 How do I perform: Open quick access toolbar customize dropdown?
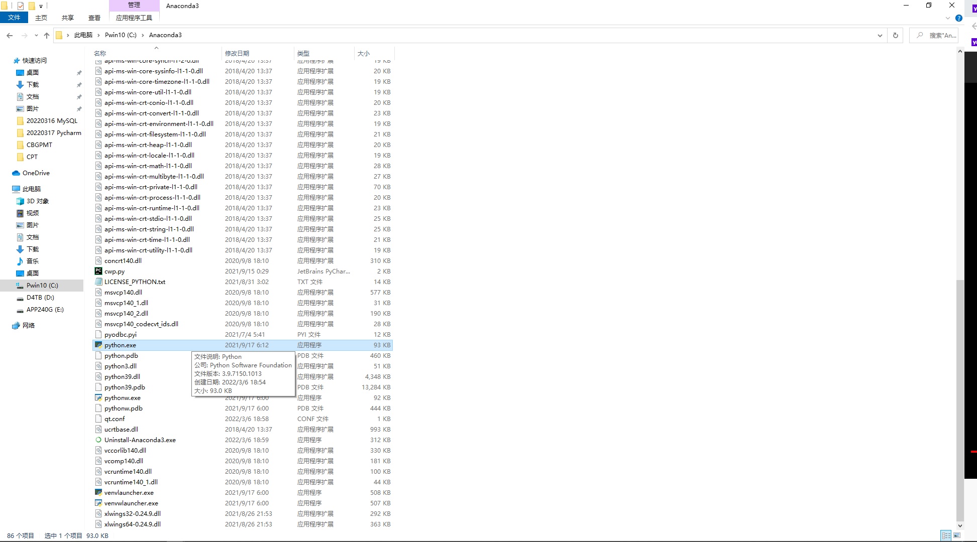(41, 6)
